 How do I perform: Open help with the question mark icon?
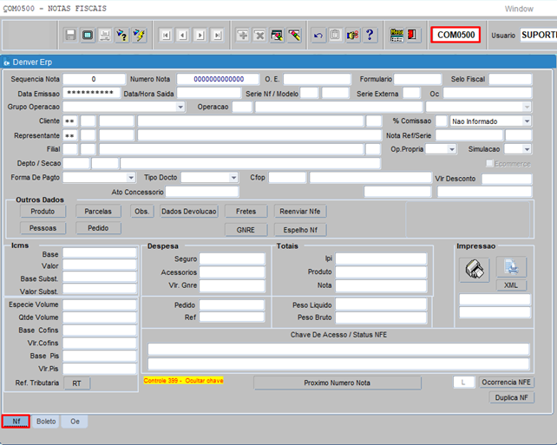click(x=370, y=36)
